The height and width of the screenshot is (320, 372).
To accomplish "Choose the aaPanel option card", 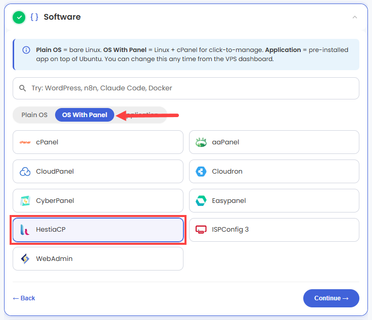I will tap(274, 142).
